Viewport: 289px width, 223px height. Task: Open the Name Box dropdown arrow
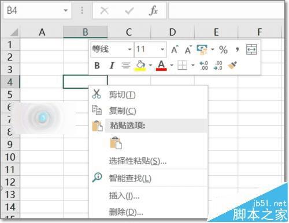pos(66,10)
